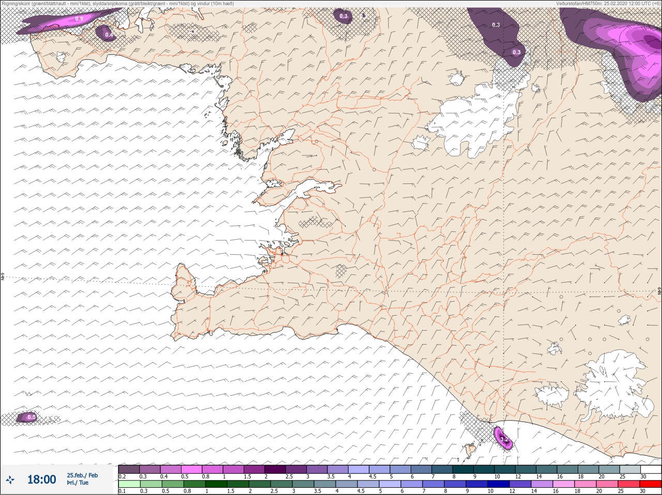Click the 0.9 precipitation value label
This screenshot has width=662, height=495.
click(79, 19)
